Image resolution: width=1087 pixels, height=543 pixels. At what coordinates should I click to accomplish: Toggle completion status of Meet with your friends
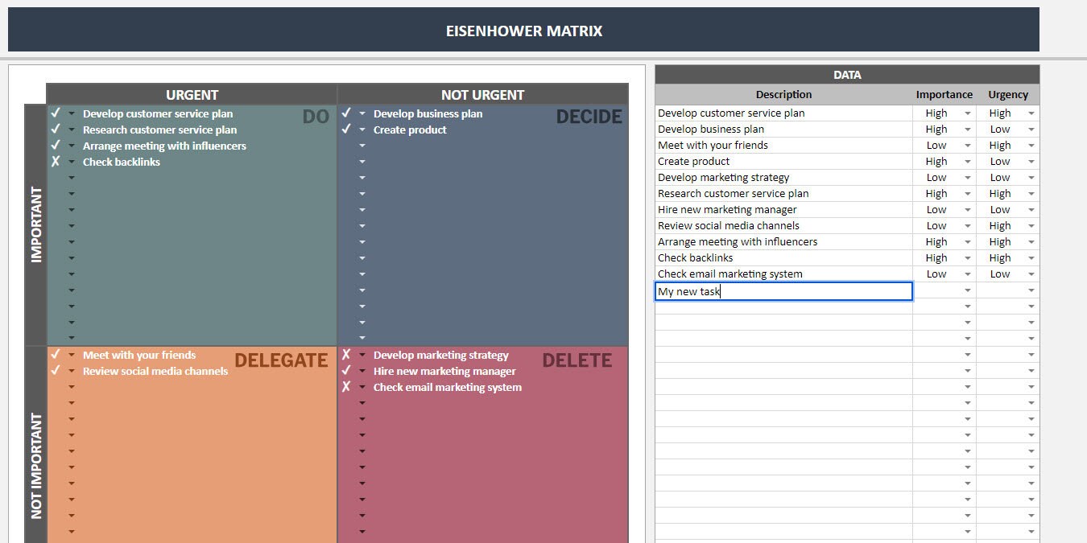click(x=56, y=355)
